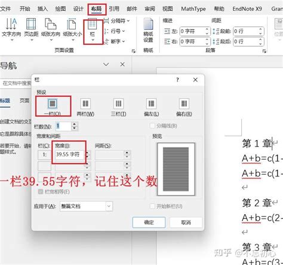
Task: Open the 邮件 mailings tab
Action: point(132,8)
